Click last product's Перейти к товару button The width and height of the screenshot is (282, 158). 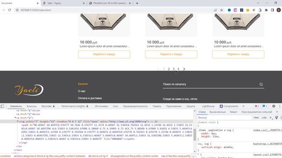[238, 54]
